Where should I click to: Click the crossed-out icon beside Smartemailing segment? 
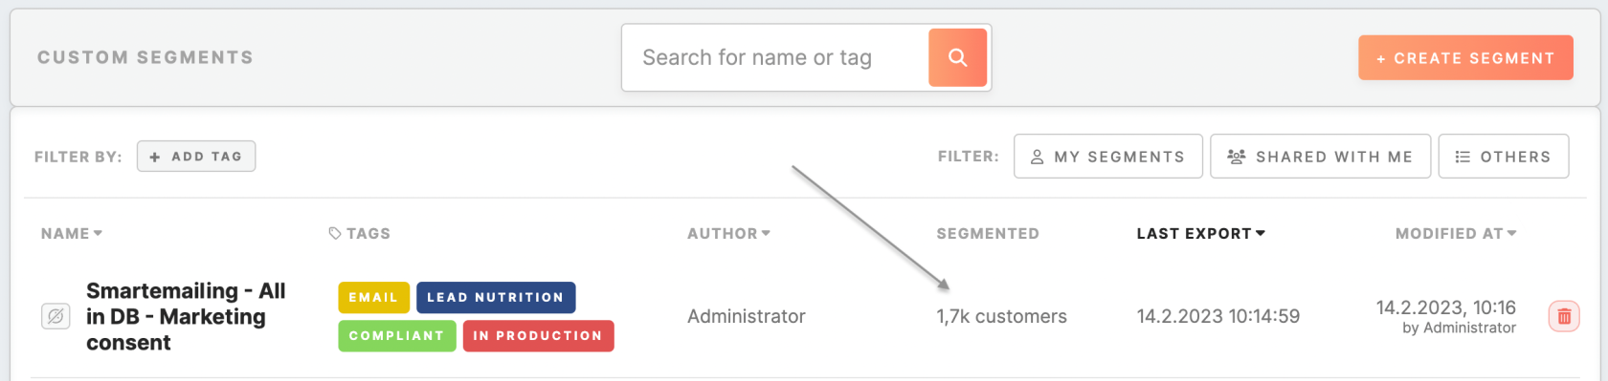coord(56,316)
